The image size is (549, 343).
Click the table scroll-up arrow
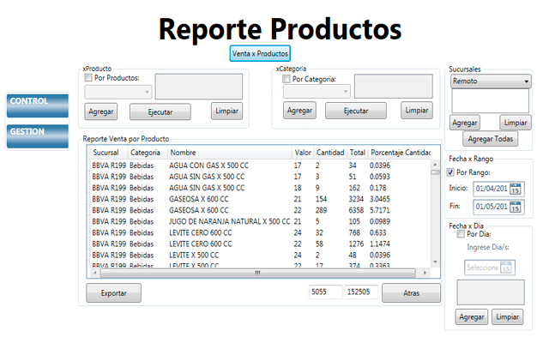coord(435,164)
